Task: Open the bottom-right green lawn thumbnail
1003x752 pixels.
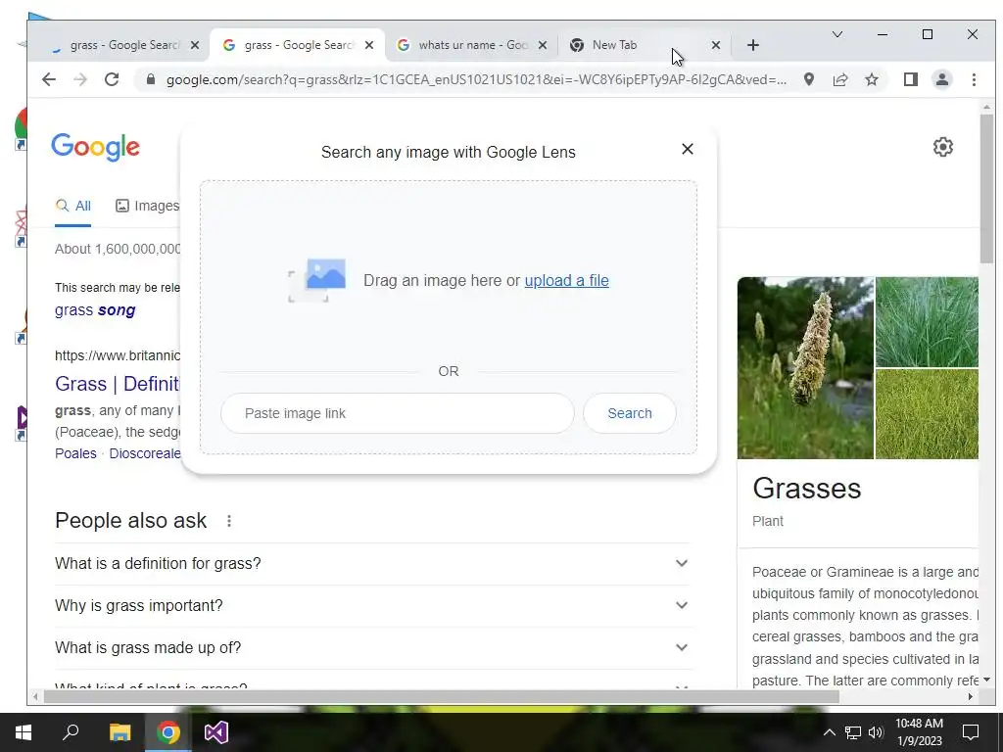Action: (927, 414)
